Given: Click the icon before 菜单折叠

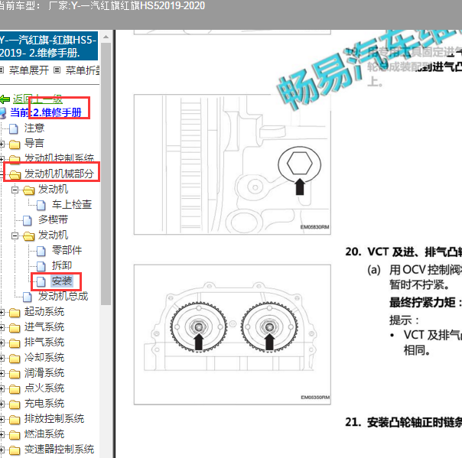Looking at the screenshot, I should (x=57, y=70).
